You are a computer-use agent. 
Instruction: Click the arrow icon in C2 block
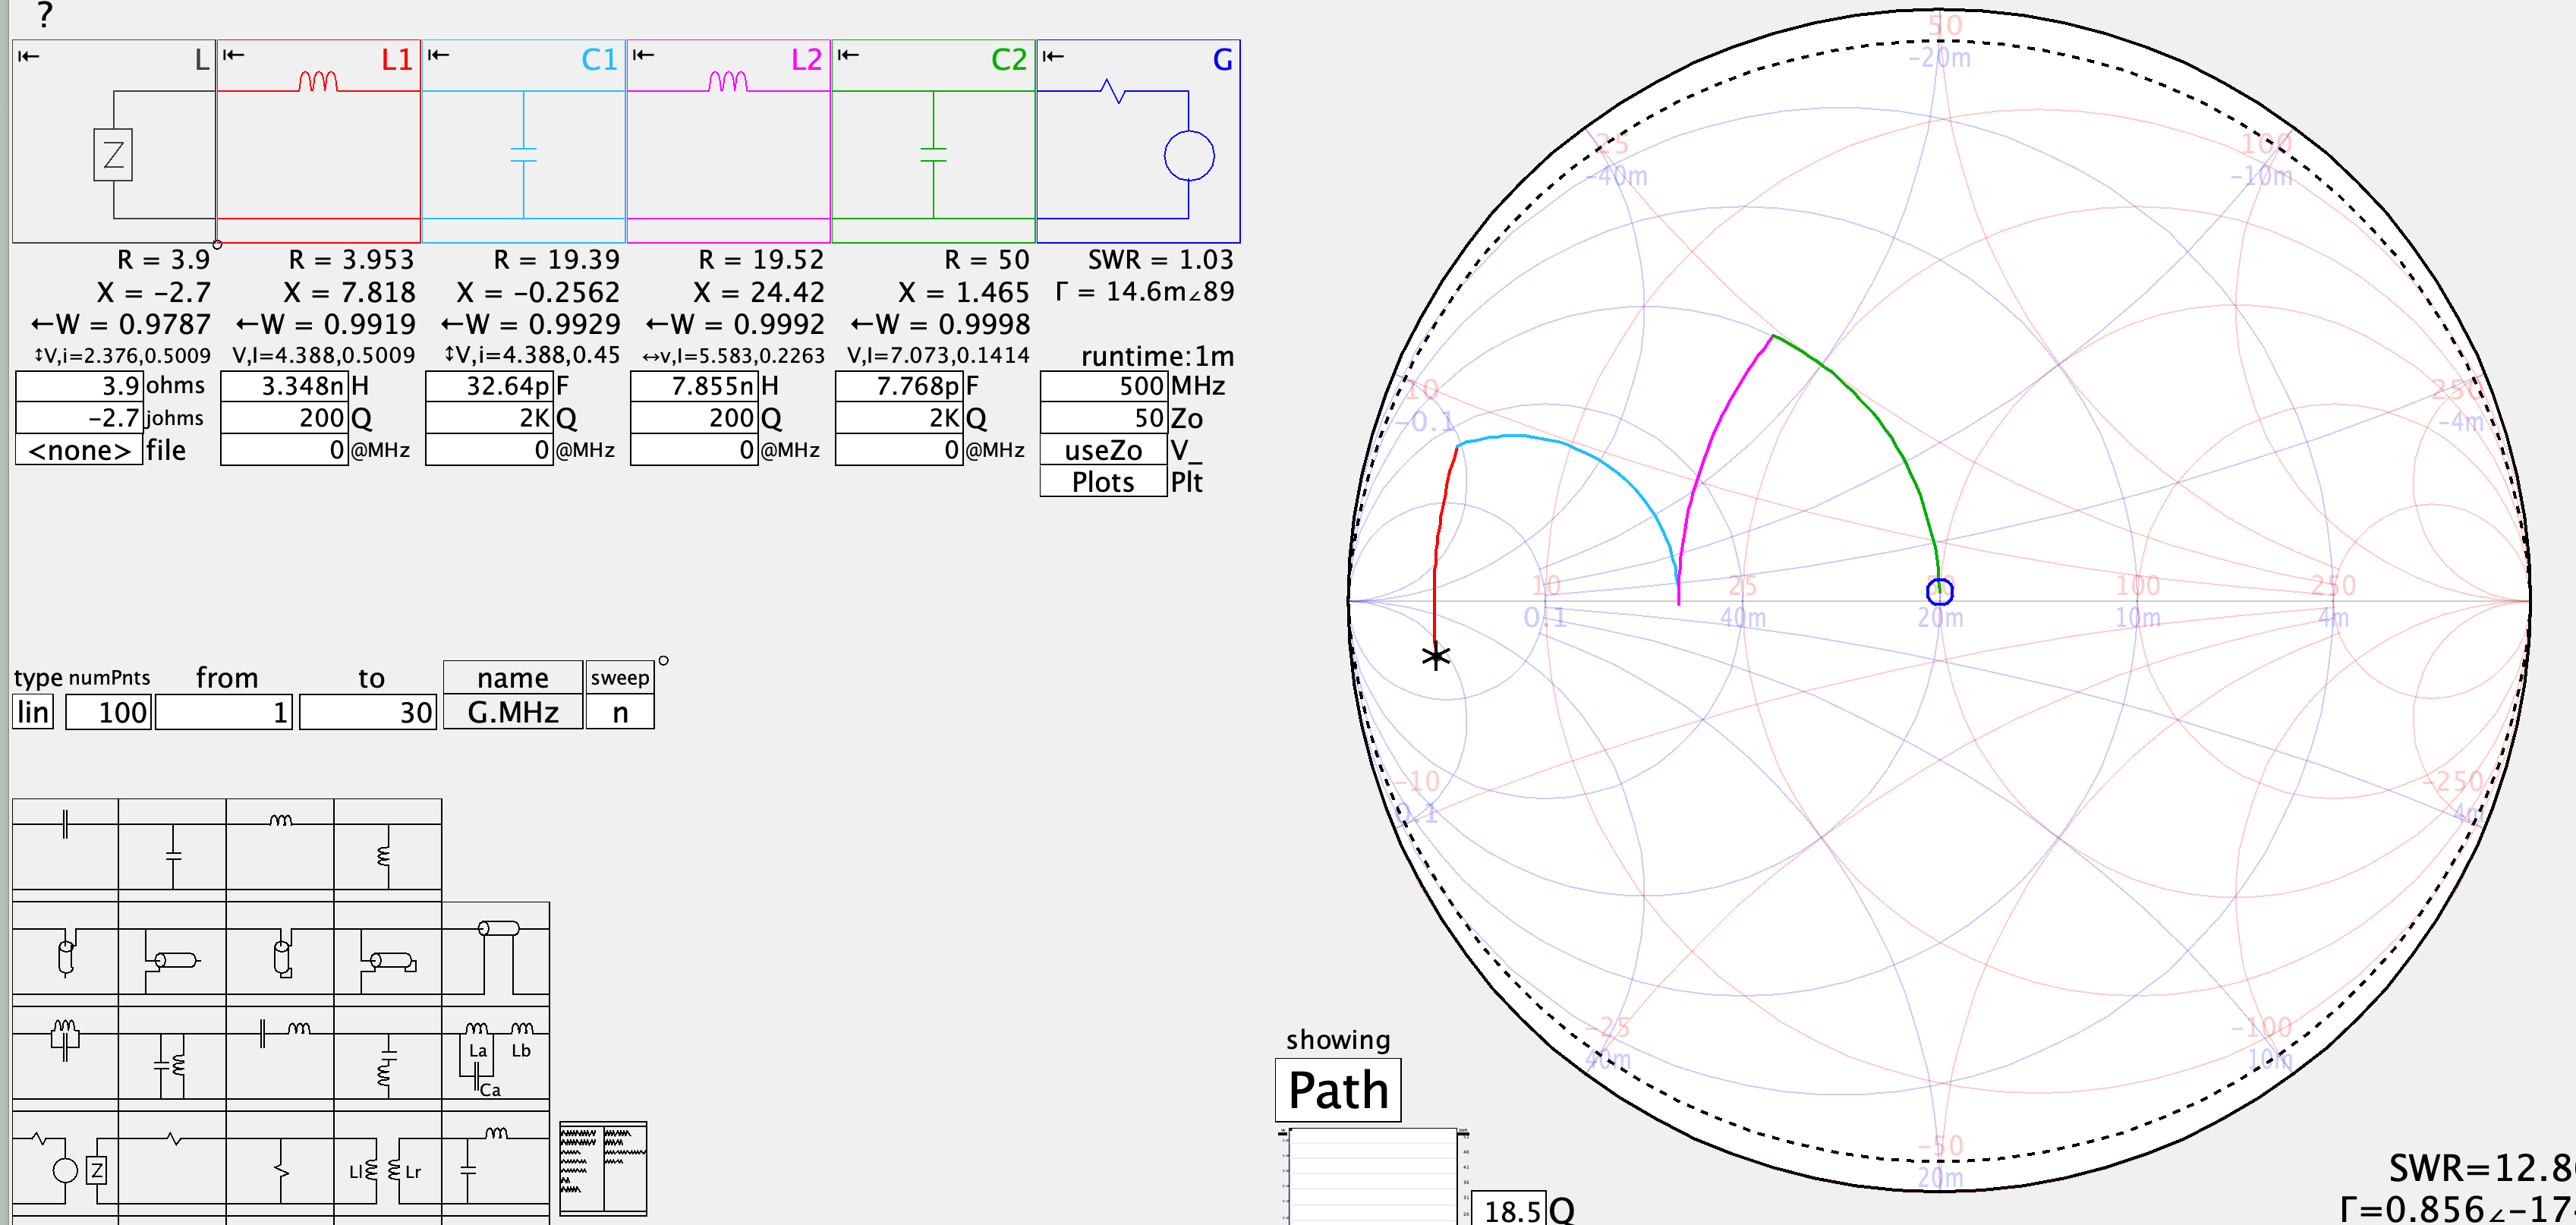pyautogui.click(x=848, y=55)
